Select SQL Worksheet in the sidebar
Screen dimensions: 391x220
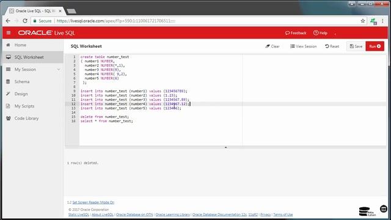33,57
